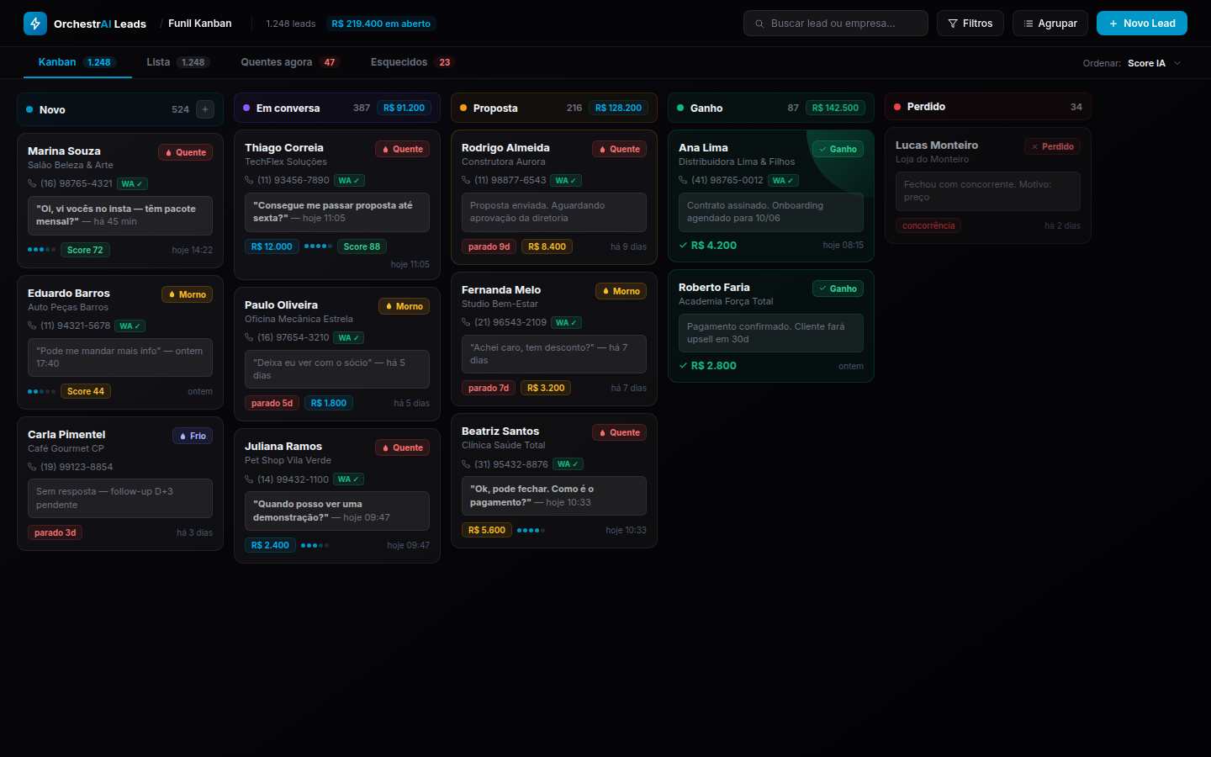Click score dots indicator on Marina Souza card

point(42,250)
